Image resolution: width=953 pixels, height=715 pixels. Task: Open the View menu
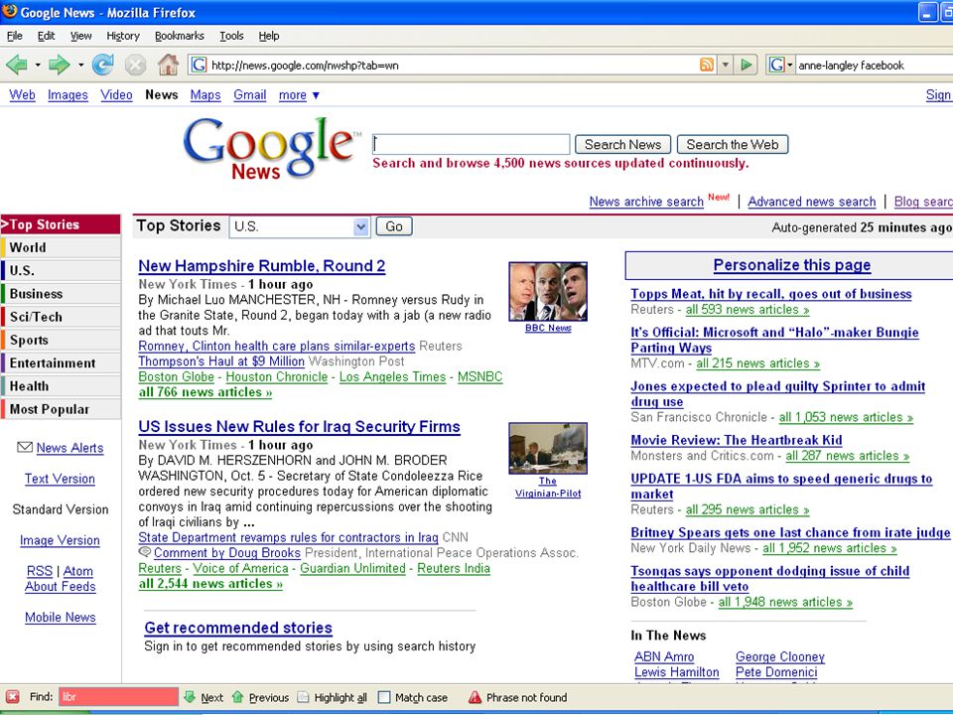point(80,36)
